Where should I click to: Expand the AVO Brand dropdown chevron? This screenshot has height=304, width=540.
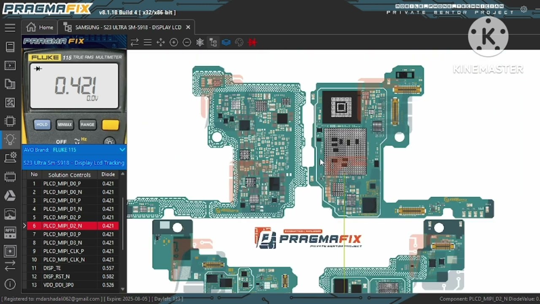click(122, 149)
